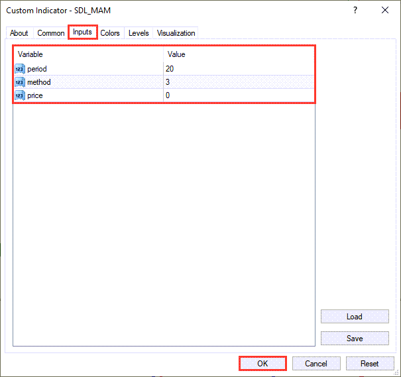
Task: Switch to the Common tab
Action: coord(51,33)
